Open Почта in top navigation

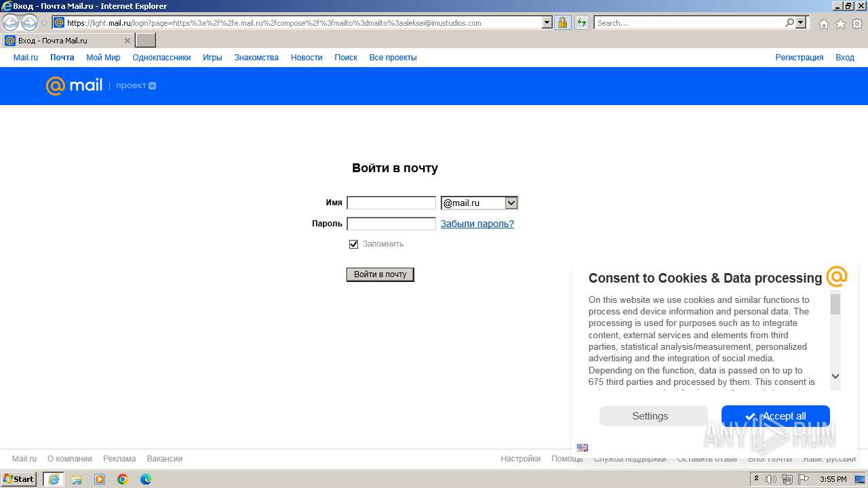point(62,58)
